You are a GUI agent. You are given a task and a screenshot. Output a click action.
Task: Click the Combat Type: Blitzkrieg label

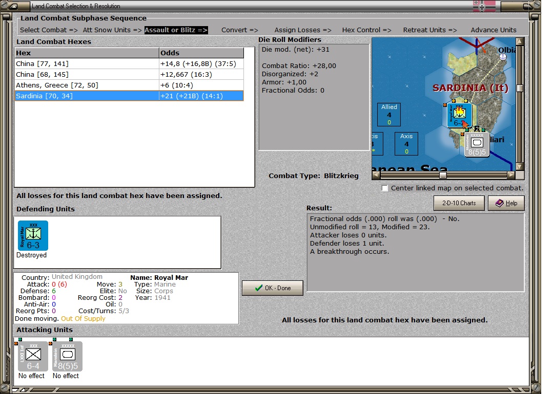(x=314, y=176)
